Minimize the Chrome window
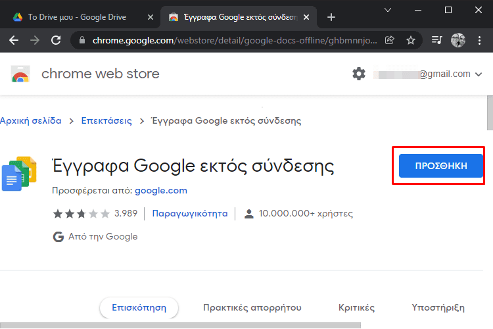This screenshot has width=493, height=329. pos(418,10)
